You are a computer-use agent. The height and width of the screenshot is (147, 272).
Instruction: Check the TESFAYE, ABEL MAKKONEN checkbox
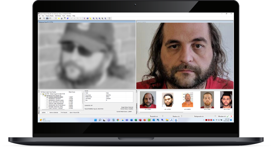click(47, 104)
